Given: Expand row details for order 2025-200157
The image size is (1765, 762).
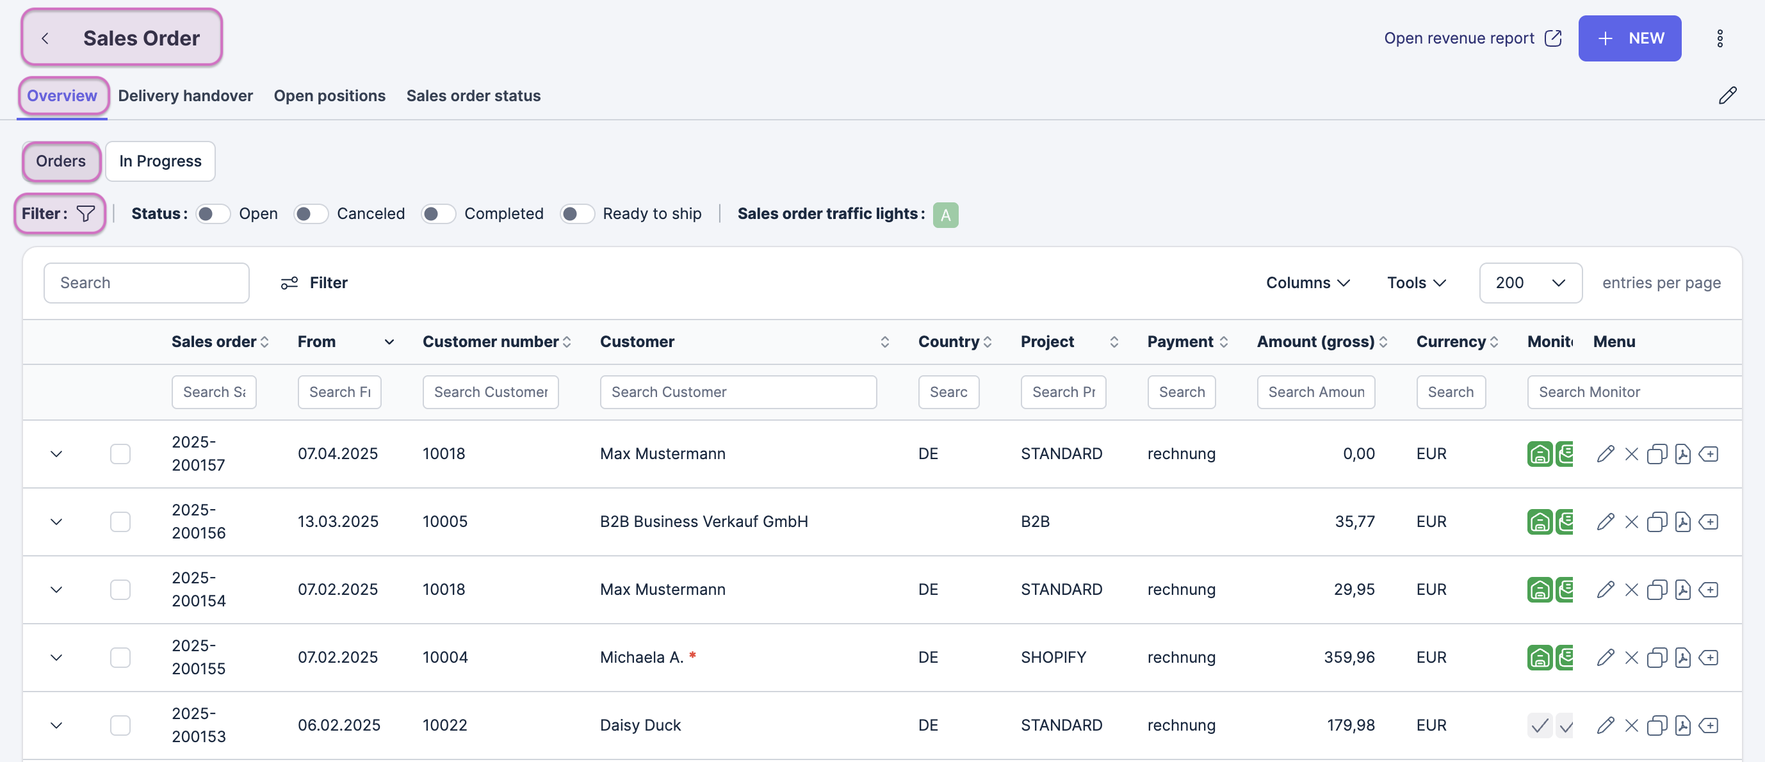Looking at the screenshot, I should (56, 453).
